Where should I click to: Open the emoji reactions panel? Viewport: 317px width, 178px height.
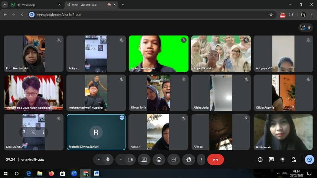(x=159, y=159)
